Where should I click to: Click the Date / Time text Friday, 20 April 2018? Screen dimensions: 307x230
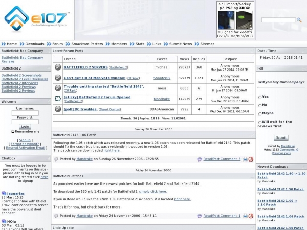(281, 57)
